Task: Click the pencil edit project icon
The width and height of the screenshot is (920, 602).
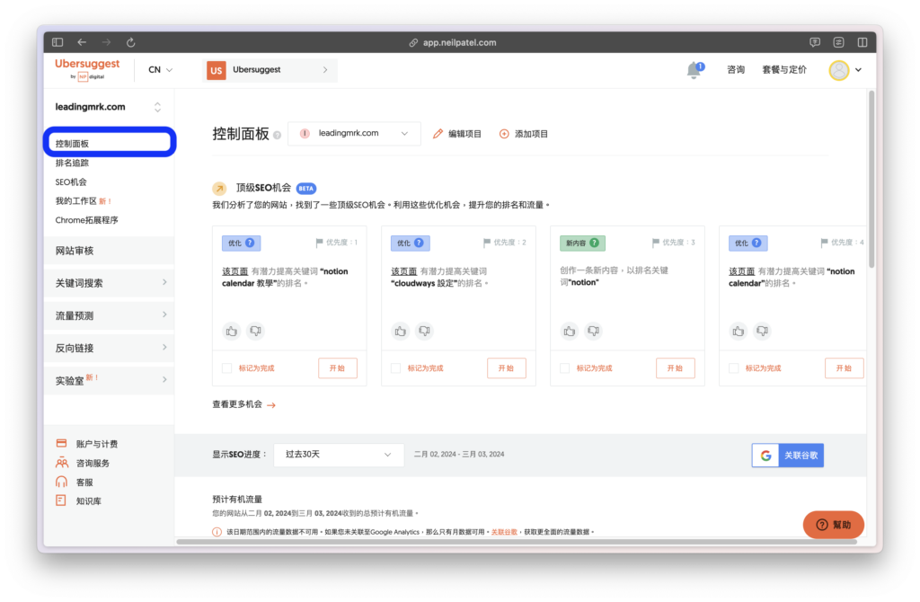Action: click(438, 134)
